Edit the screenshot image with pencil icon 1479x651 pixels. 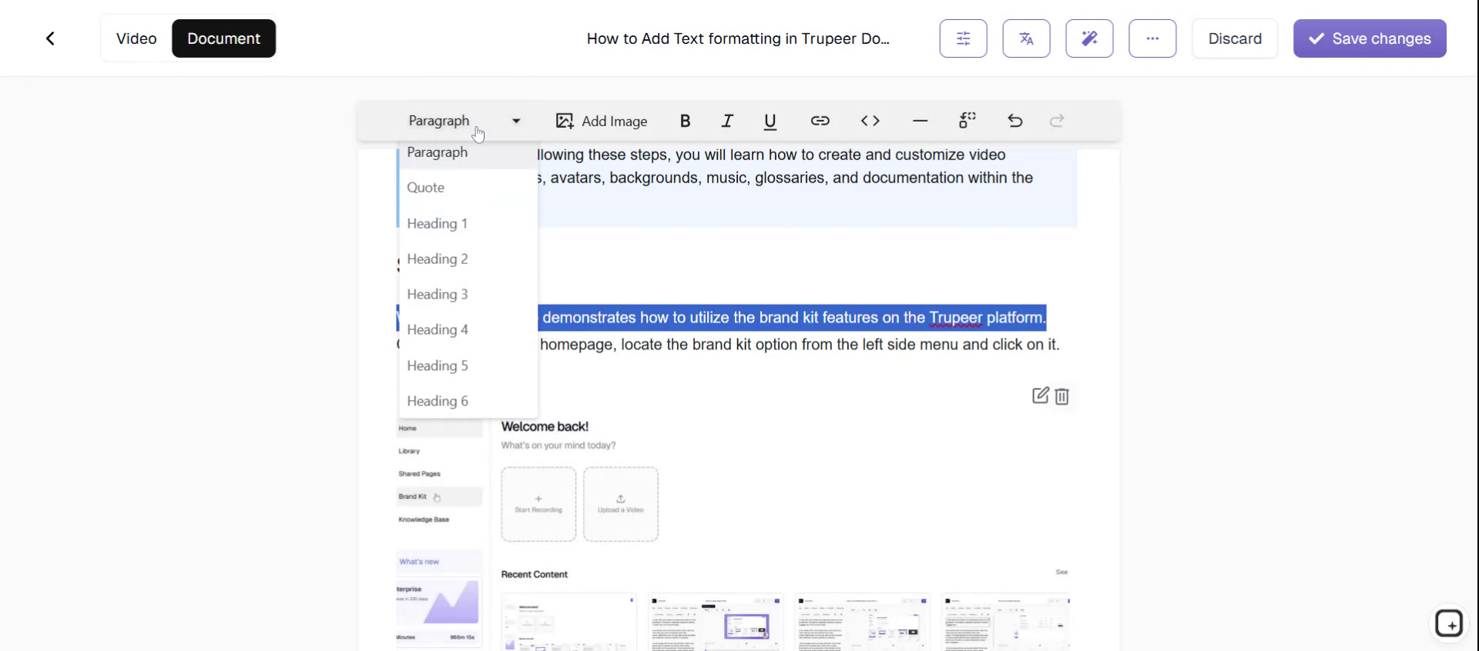tap(1040, 396)
